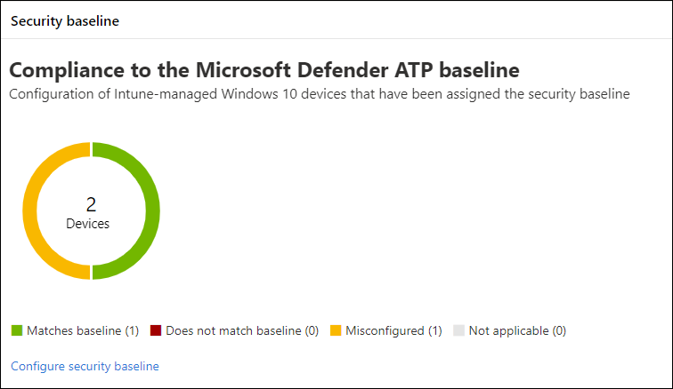Select the yellow Misconfigured legend swatch
This screenshot has height=389, width=673.
tap(336, 331)
